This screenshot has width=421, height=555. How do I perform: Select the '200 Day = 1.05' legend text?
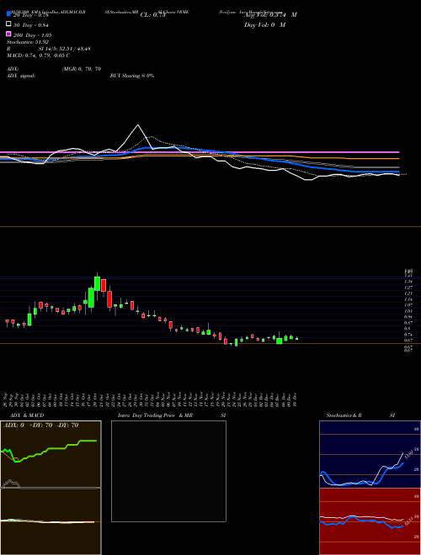[x=32, y=35]
